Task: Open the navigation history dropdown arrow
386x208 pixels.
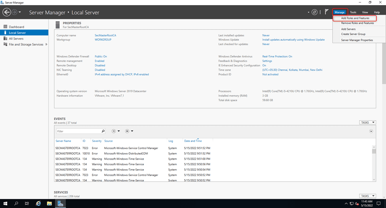Action: [x=20, y=12]
